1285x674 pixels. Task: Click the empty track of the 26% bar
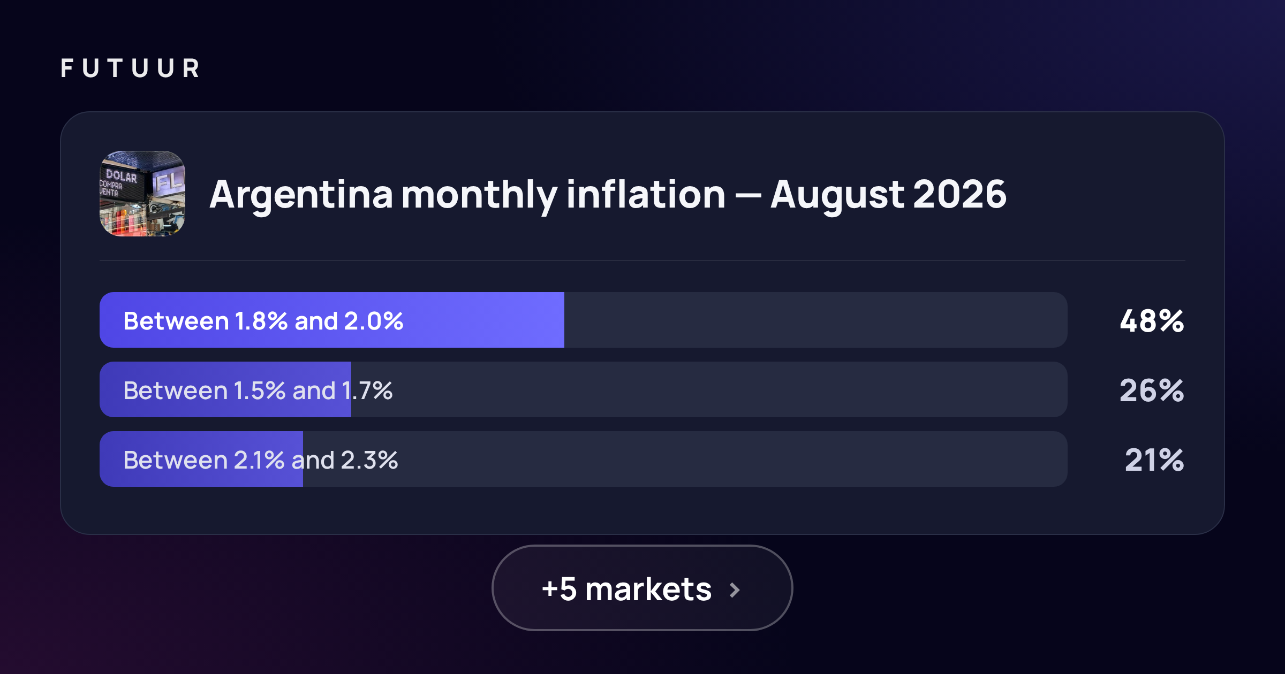(x=709, y=389)
